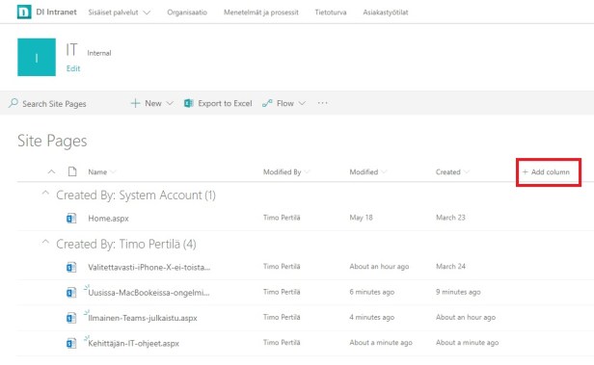This screenshot has height=365, width=594.
Task: Click the file type column icon
Action: pyautogui.click(x=72, y=171)
